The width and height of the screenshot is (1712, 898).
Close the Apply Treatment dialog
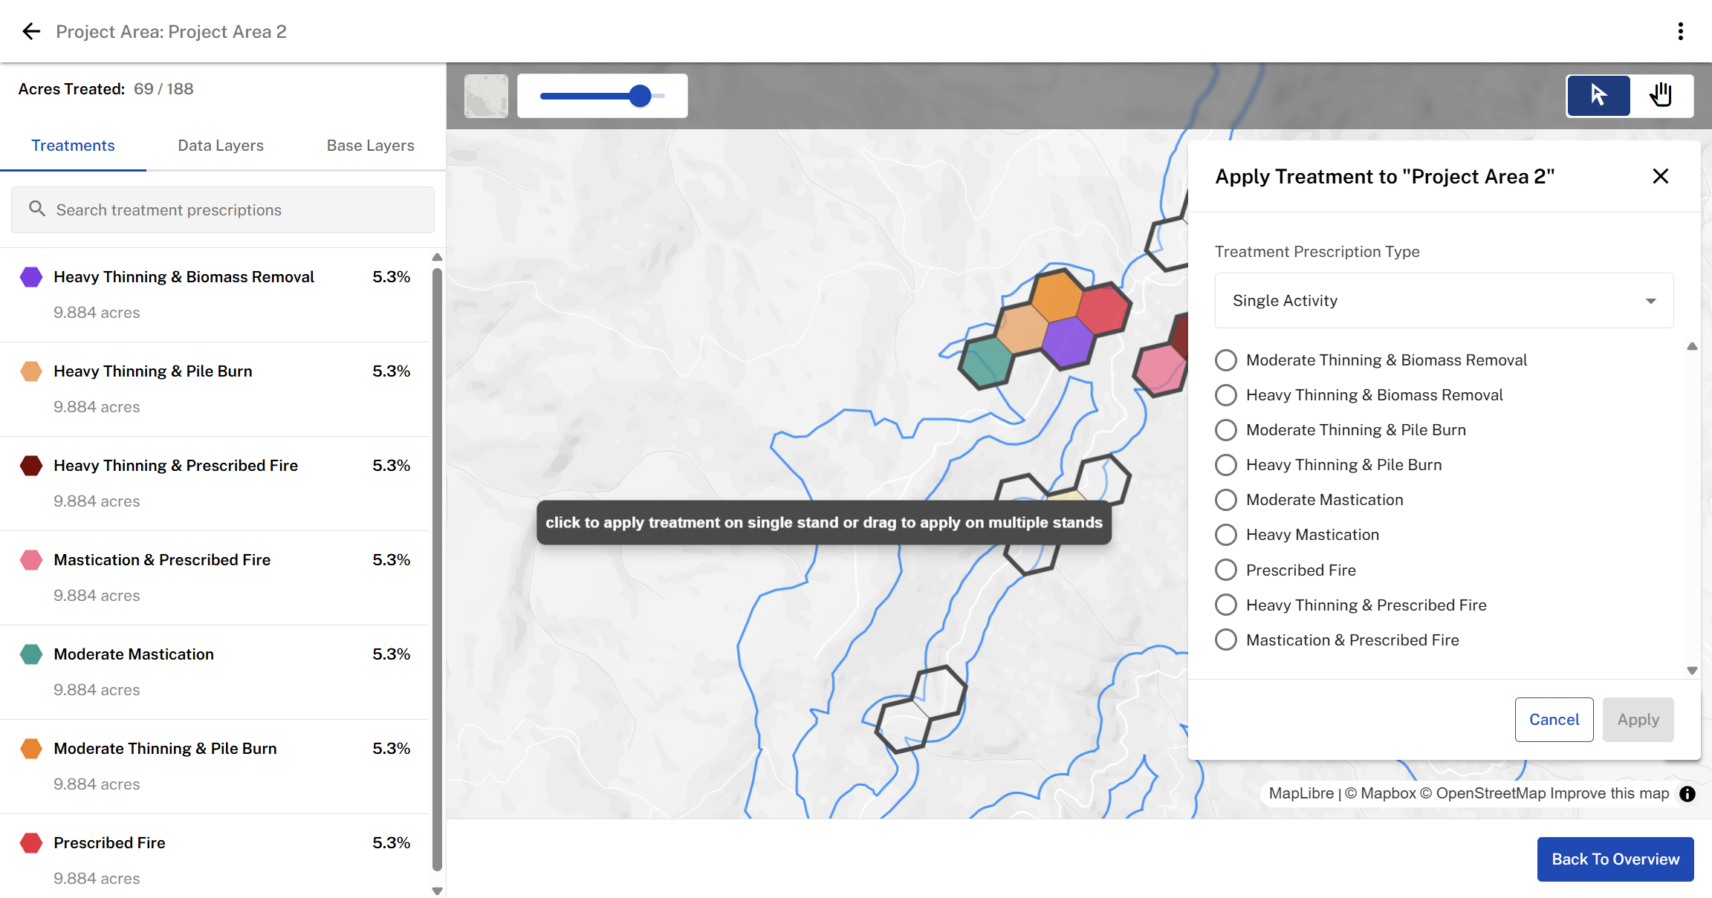(1660, 176)
